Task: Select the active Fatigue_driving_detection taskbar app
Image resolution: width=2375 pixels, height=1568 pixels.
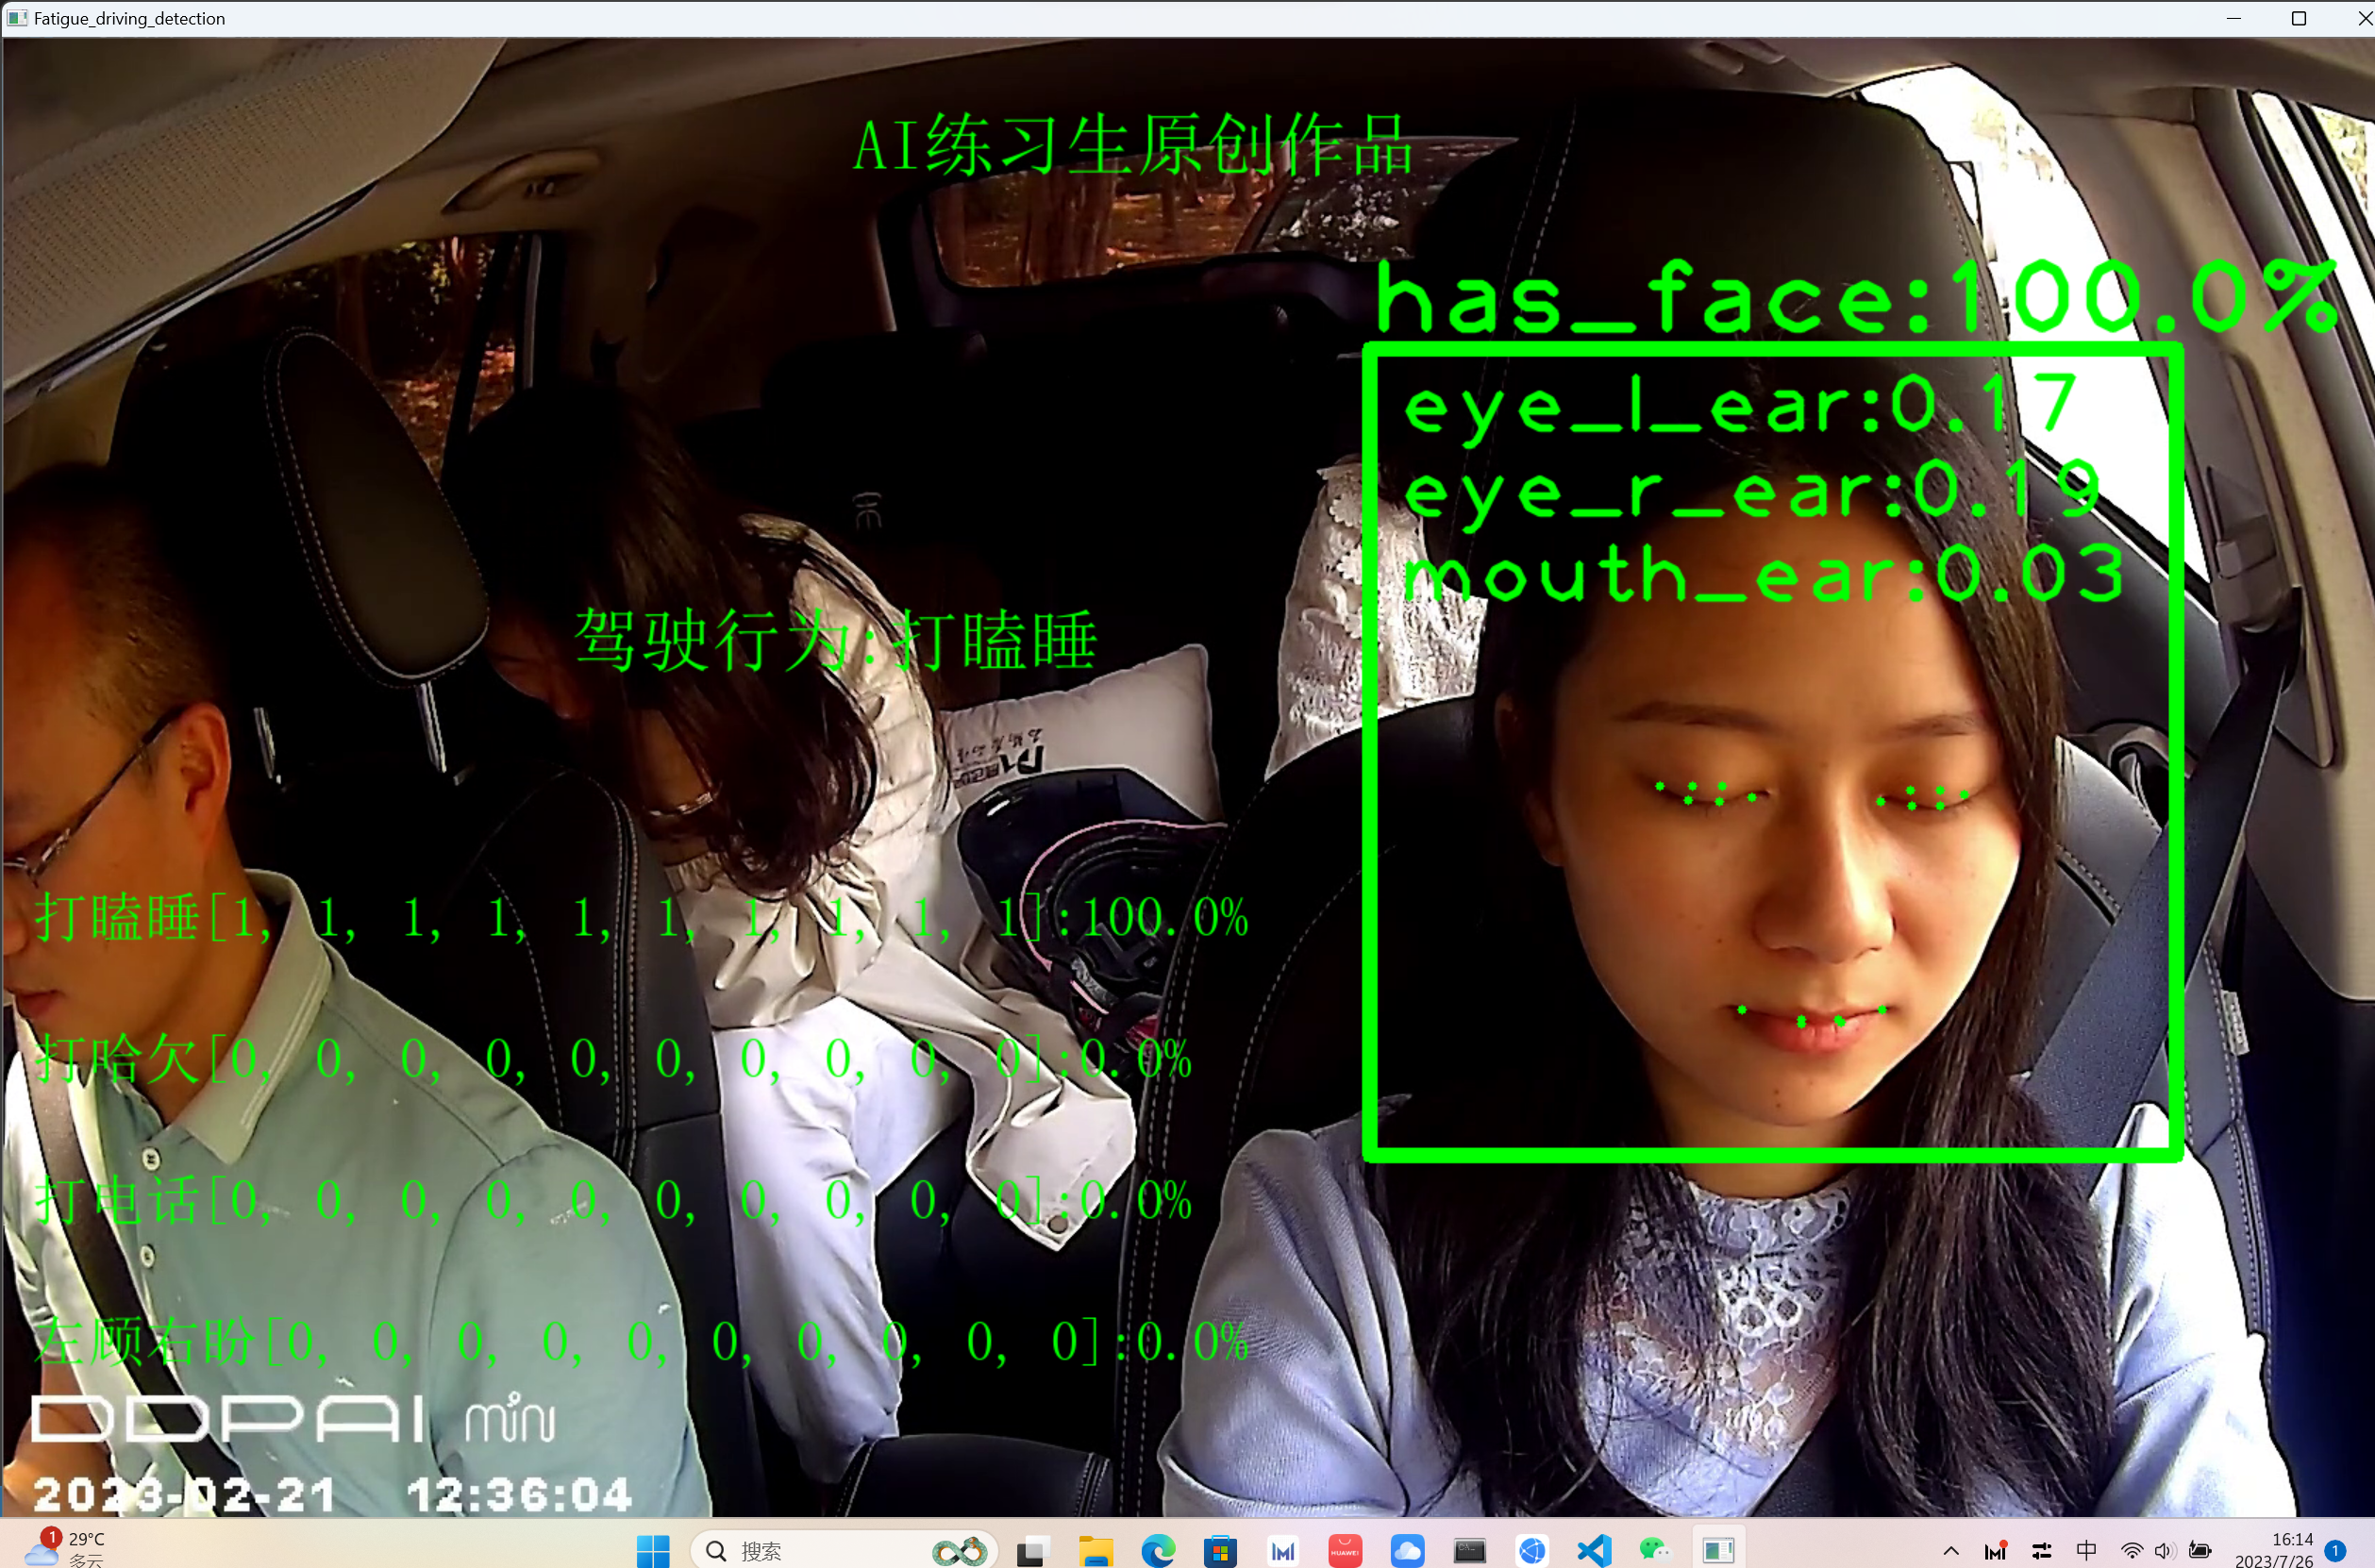Action: (1718, 1551)
